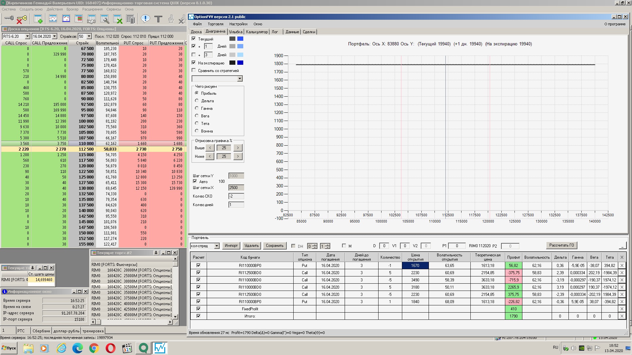Click the create new table icon with green plus
Viewport: 632px width, 355px height.
[38, 19]
